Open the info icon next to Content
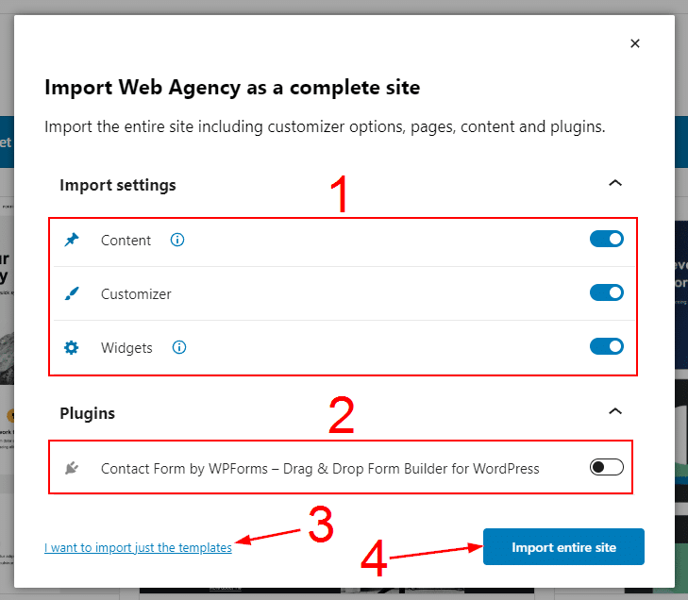Viewport: 688px width, 600px height. click(x=177, y=240)
